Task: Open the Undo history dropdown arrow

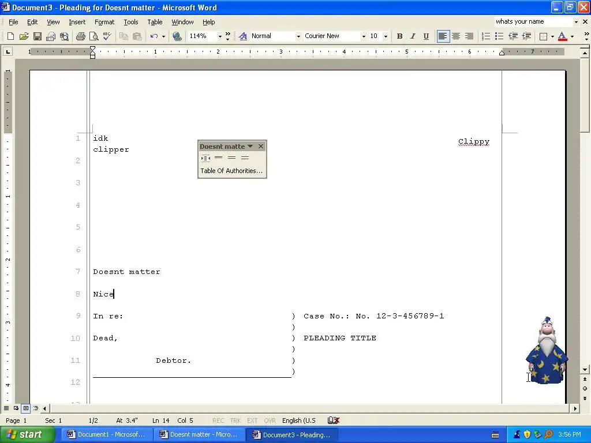Action: [x=163, y=36]
